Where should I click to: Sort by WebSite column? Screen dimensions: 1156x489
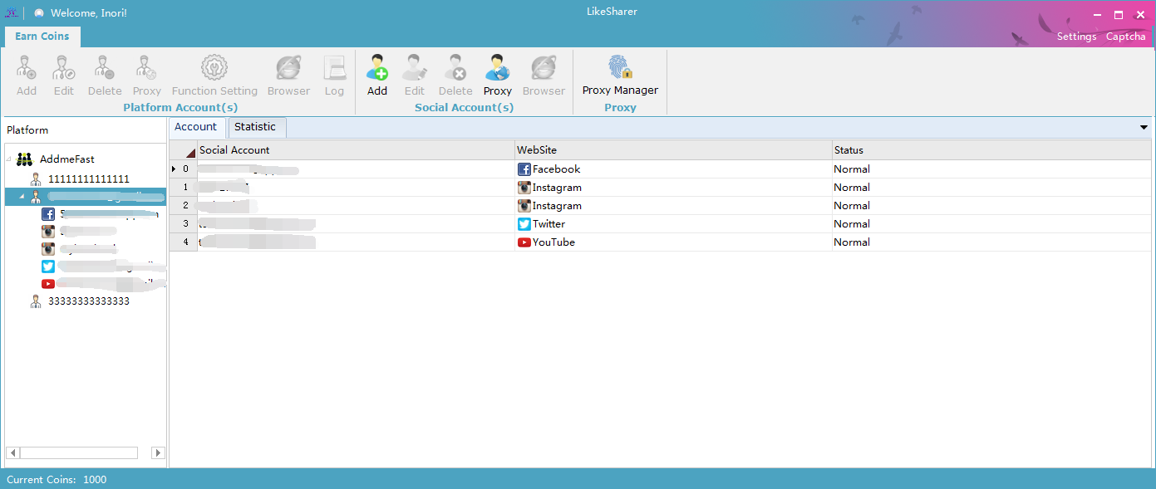(x=674, y=150)
